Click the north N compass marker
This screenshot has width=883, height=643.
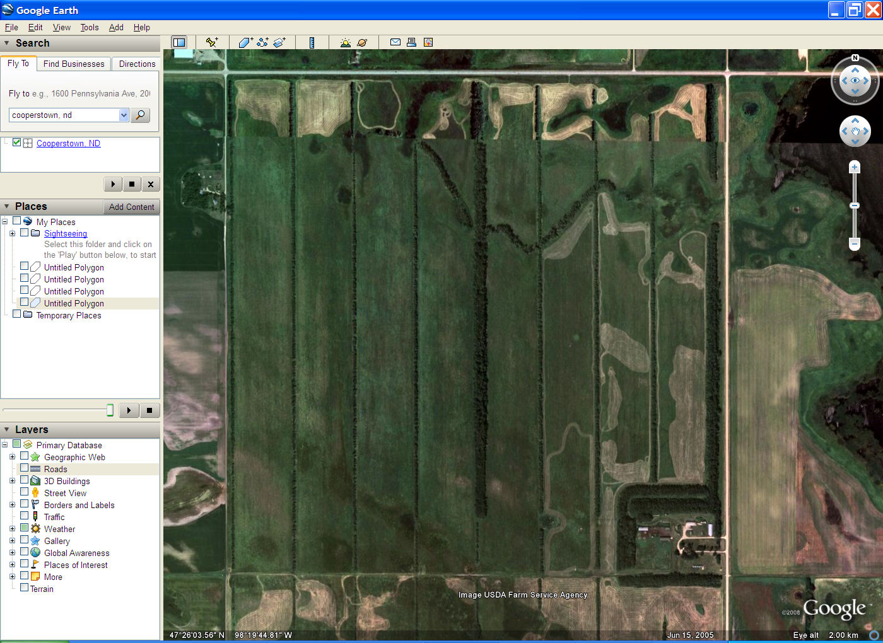(855, 58)
